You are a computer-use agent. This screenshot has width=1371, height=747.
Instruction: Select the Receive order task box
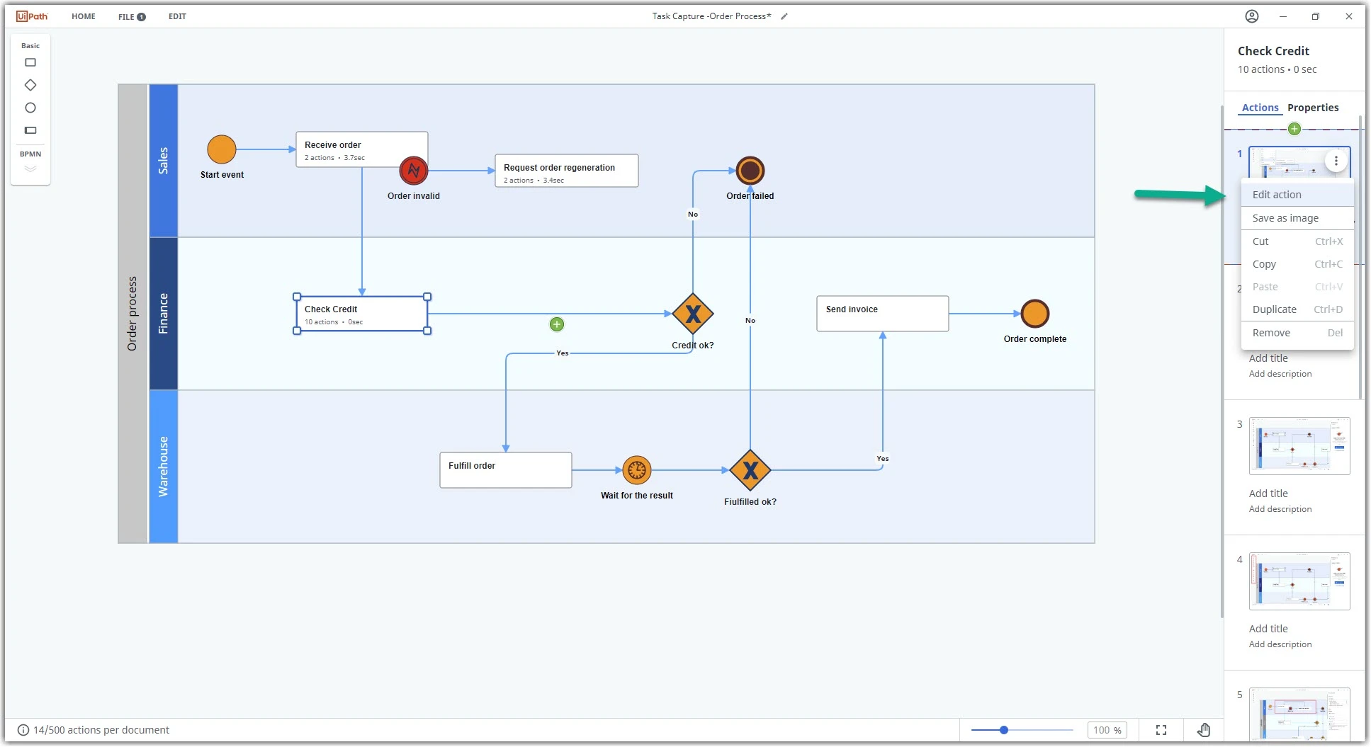pyautogui.click(x=361, y=149)
